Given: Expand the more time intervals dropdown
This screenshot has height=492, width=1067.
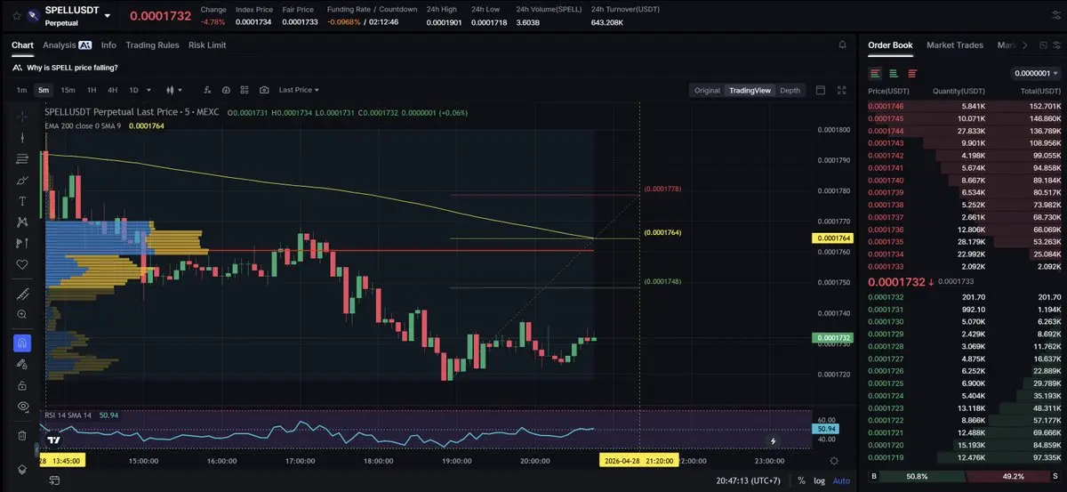Looking at the screenshot, I should coord(148,90).
